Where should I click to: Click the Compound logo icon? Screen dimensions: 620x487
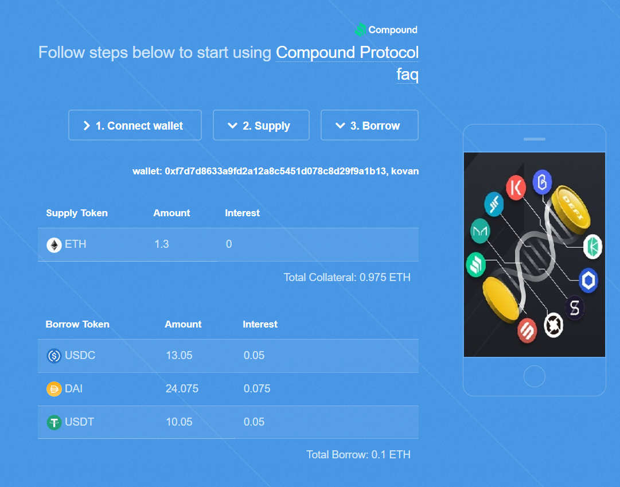[360, 29]
